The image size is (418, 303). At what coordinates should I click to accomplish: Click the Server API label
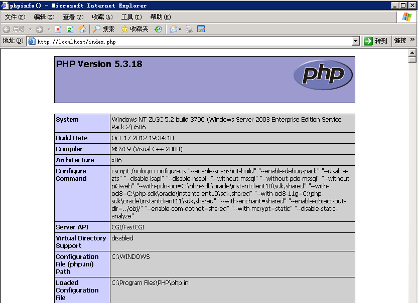click(x=72, y=227)
